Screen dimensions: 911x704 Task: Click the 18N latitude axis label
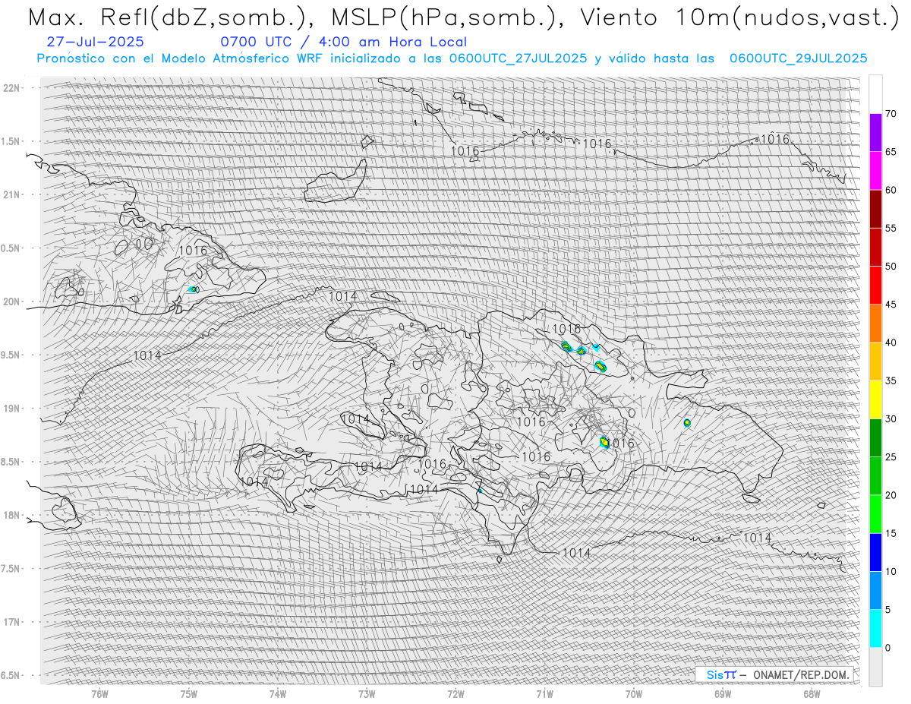pyautogui.click(x=11, y=515)
